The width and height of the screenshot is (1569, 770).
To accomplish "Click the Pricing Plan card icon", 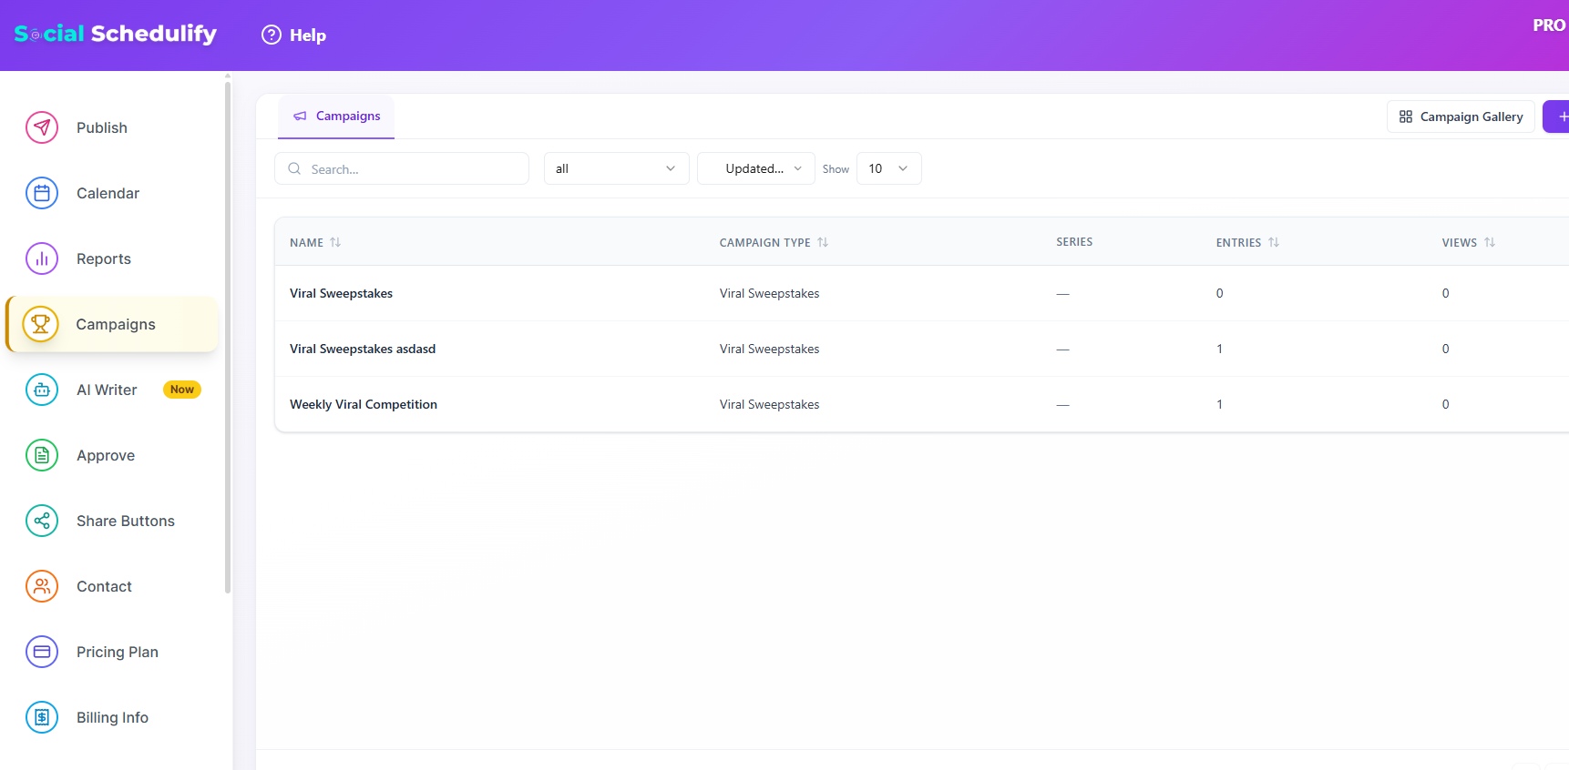I will click(42, 652).
